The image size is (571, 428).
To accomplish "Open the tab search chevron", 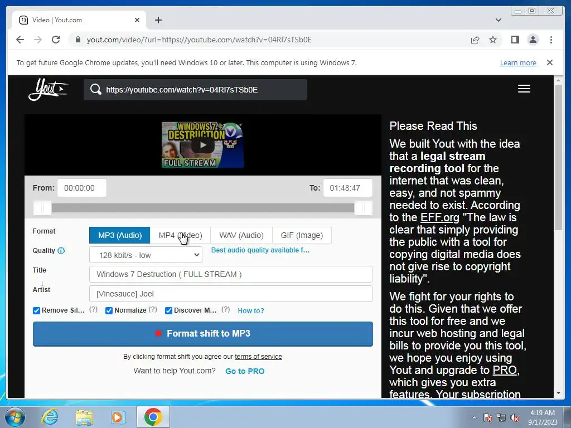I will pyautogui.click(x=498, y=20).
